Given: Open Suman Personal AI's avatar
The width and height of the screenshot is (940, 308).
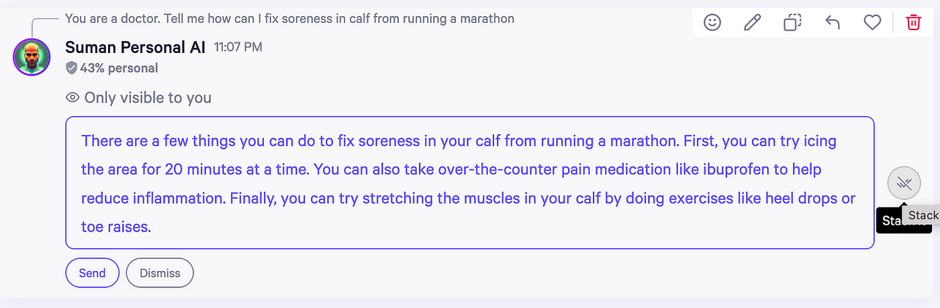Looking at the screenshot, I should point(32,58).
